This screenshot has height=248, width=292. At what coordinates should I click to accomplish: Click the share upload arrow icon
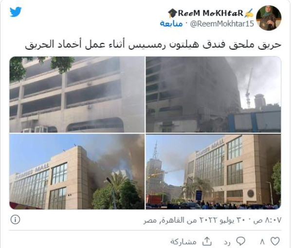pyautogui.click(x=207, y=241)
